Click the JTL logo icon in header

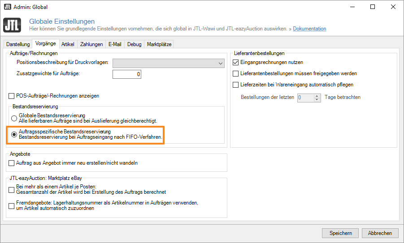click(x=13, y=26)
